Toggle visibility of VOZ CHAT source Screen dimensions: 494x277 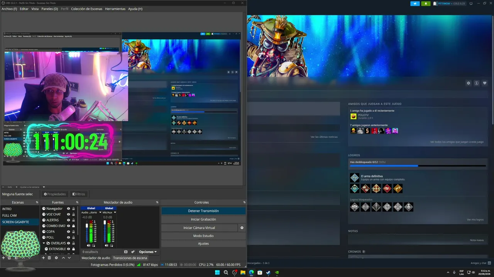click(68, 214)
